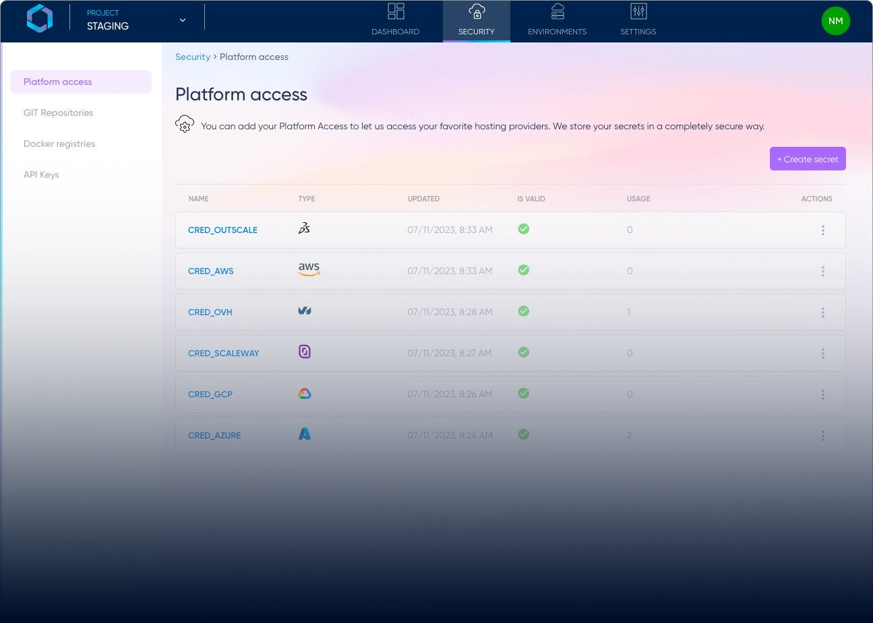Expand the STAGING project selector
This screenshot has height=623, width=873.
pyautogui.click(x=182, y=20)
